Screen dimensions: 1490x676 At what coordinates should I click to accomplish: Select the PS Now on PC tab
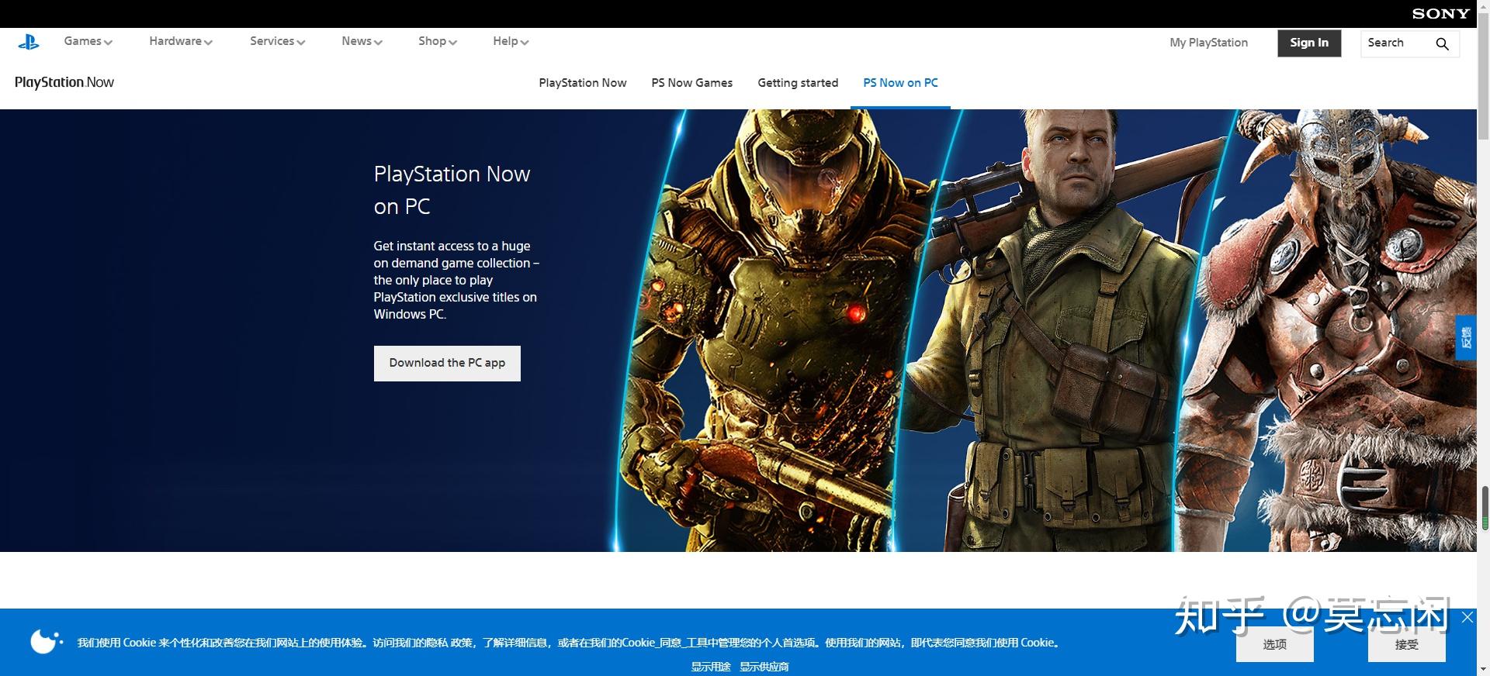(x=900, y=83)
